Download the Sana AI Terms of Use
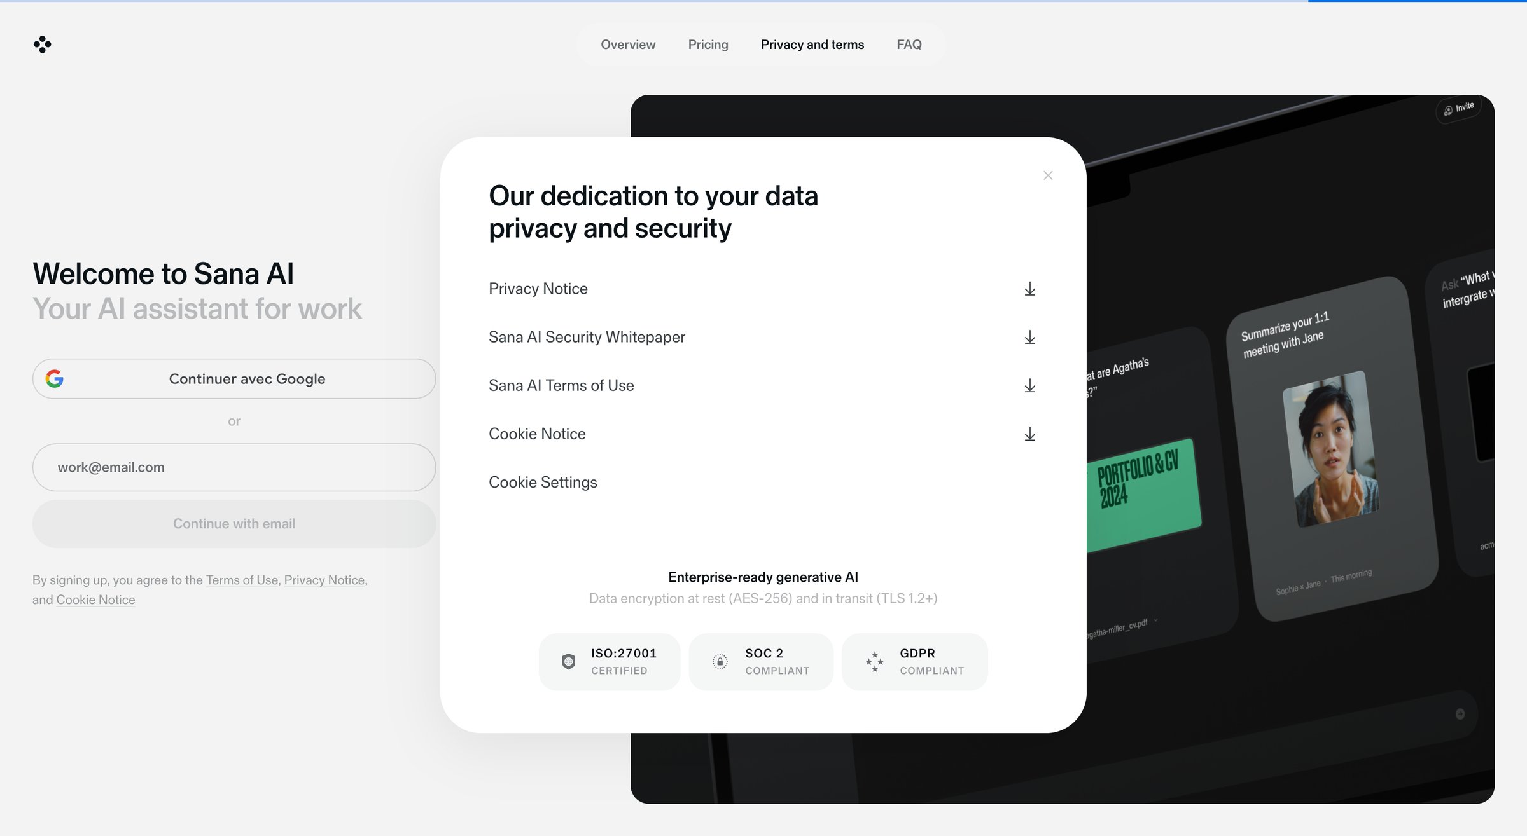 [1030, 386]
